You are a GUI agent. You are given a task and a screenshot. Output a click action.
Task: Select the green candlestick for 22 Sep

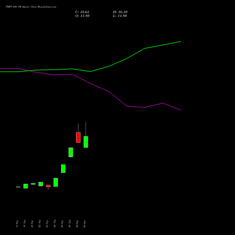click(x=41, y=184)
